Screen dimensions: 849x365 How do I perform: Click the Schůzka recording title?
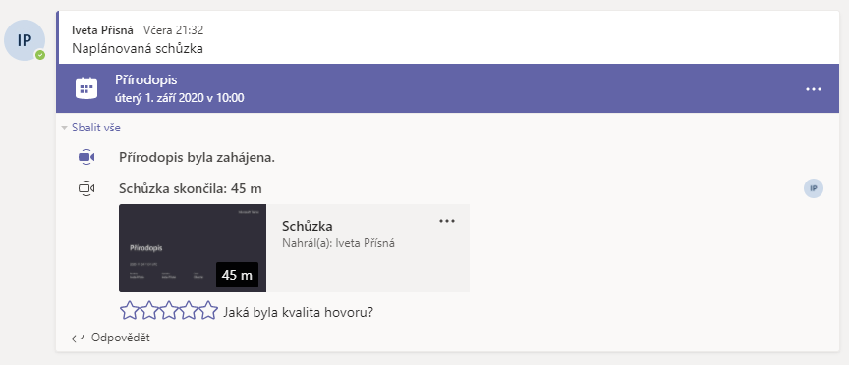(308, 226)
